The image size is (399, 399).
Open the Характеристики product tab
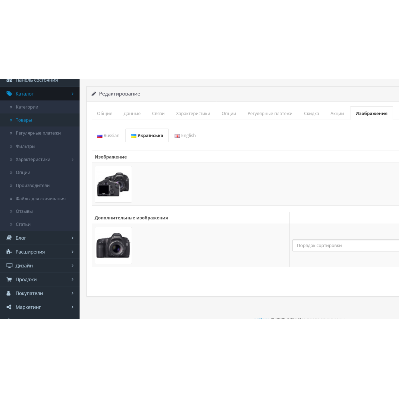click(x=193, y=114)
